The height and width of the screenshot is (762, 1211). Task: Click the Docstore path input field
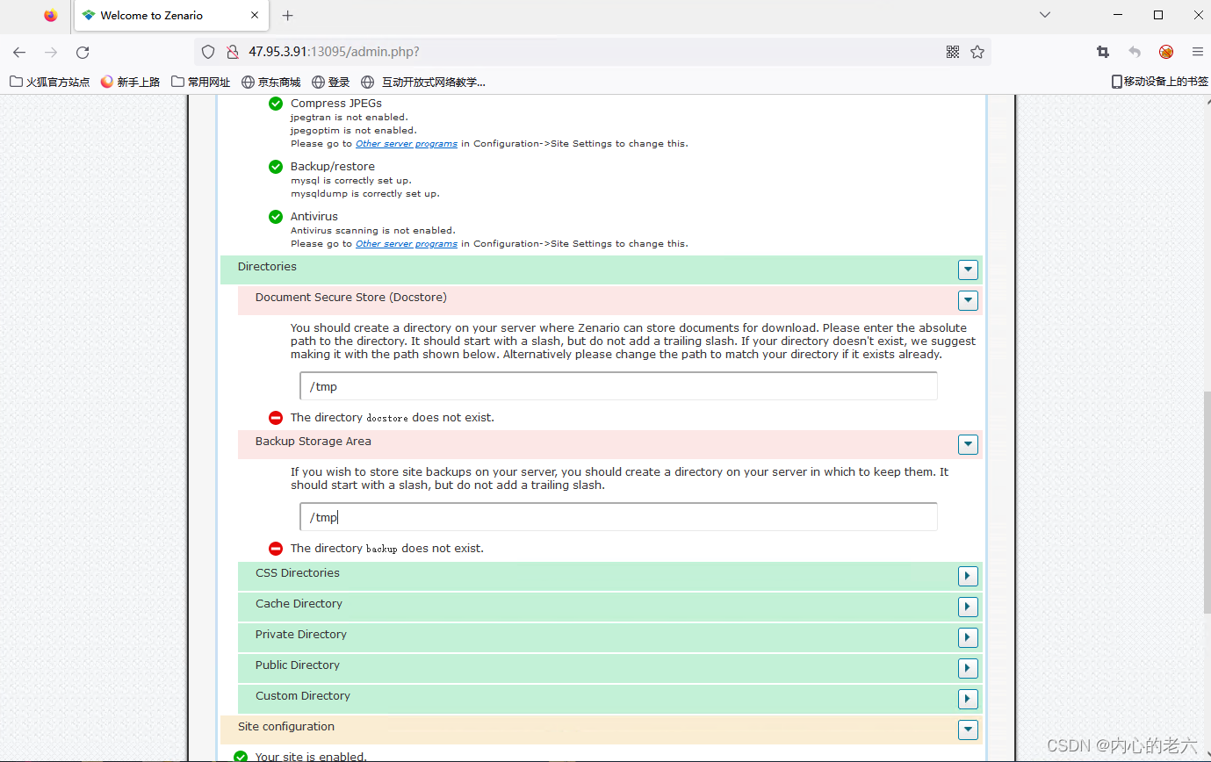coord(618,386)
